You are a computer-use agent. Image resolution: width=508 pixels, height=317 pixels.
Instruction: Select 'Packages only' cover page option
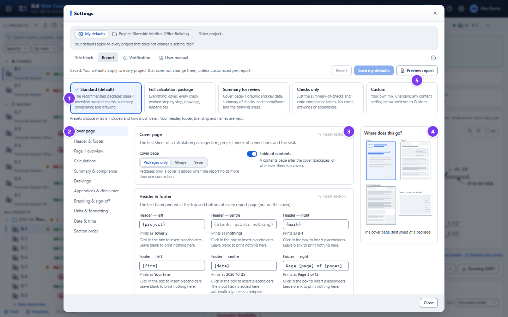tap(156, 162)
